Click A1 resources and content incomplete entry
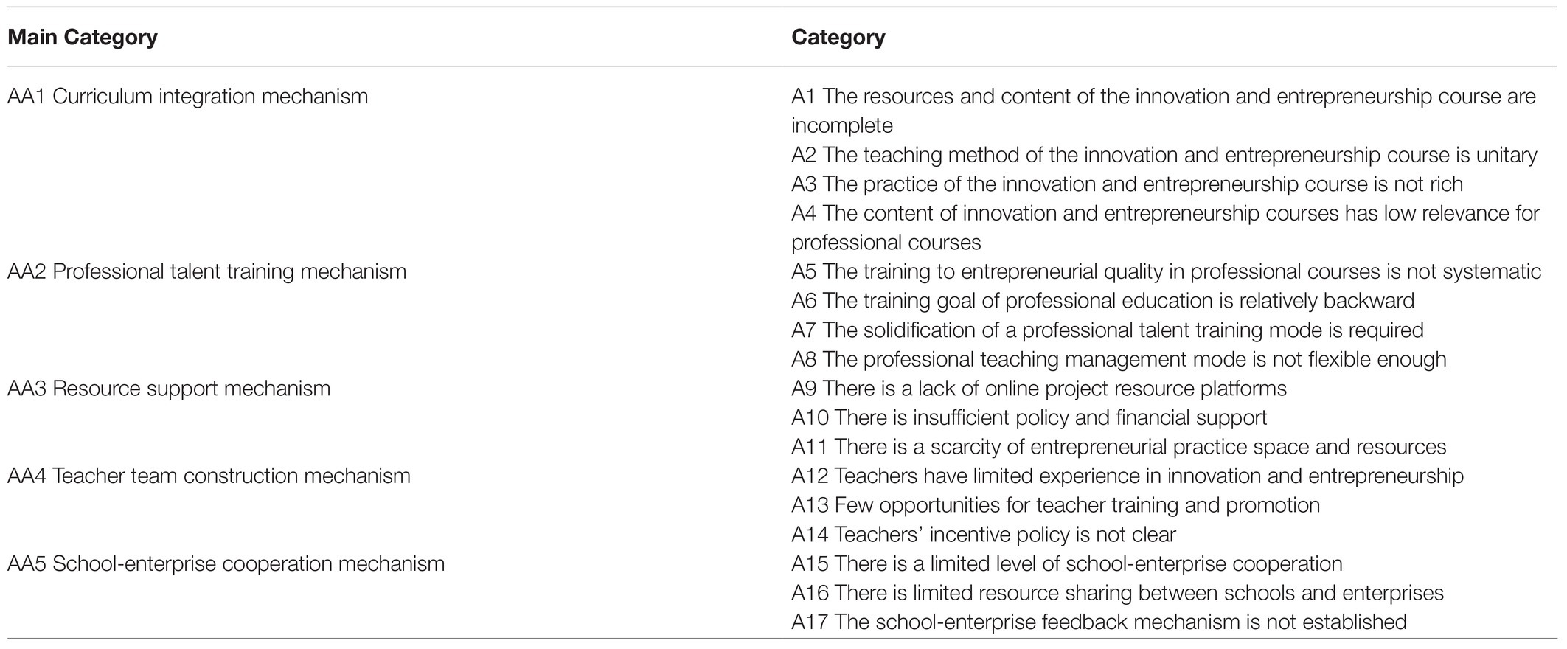1567x649 pixels. 1164,111
